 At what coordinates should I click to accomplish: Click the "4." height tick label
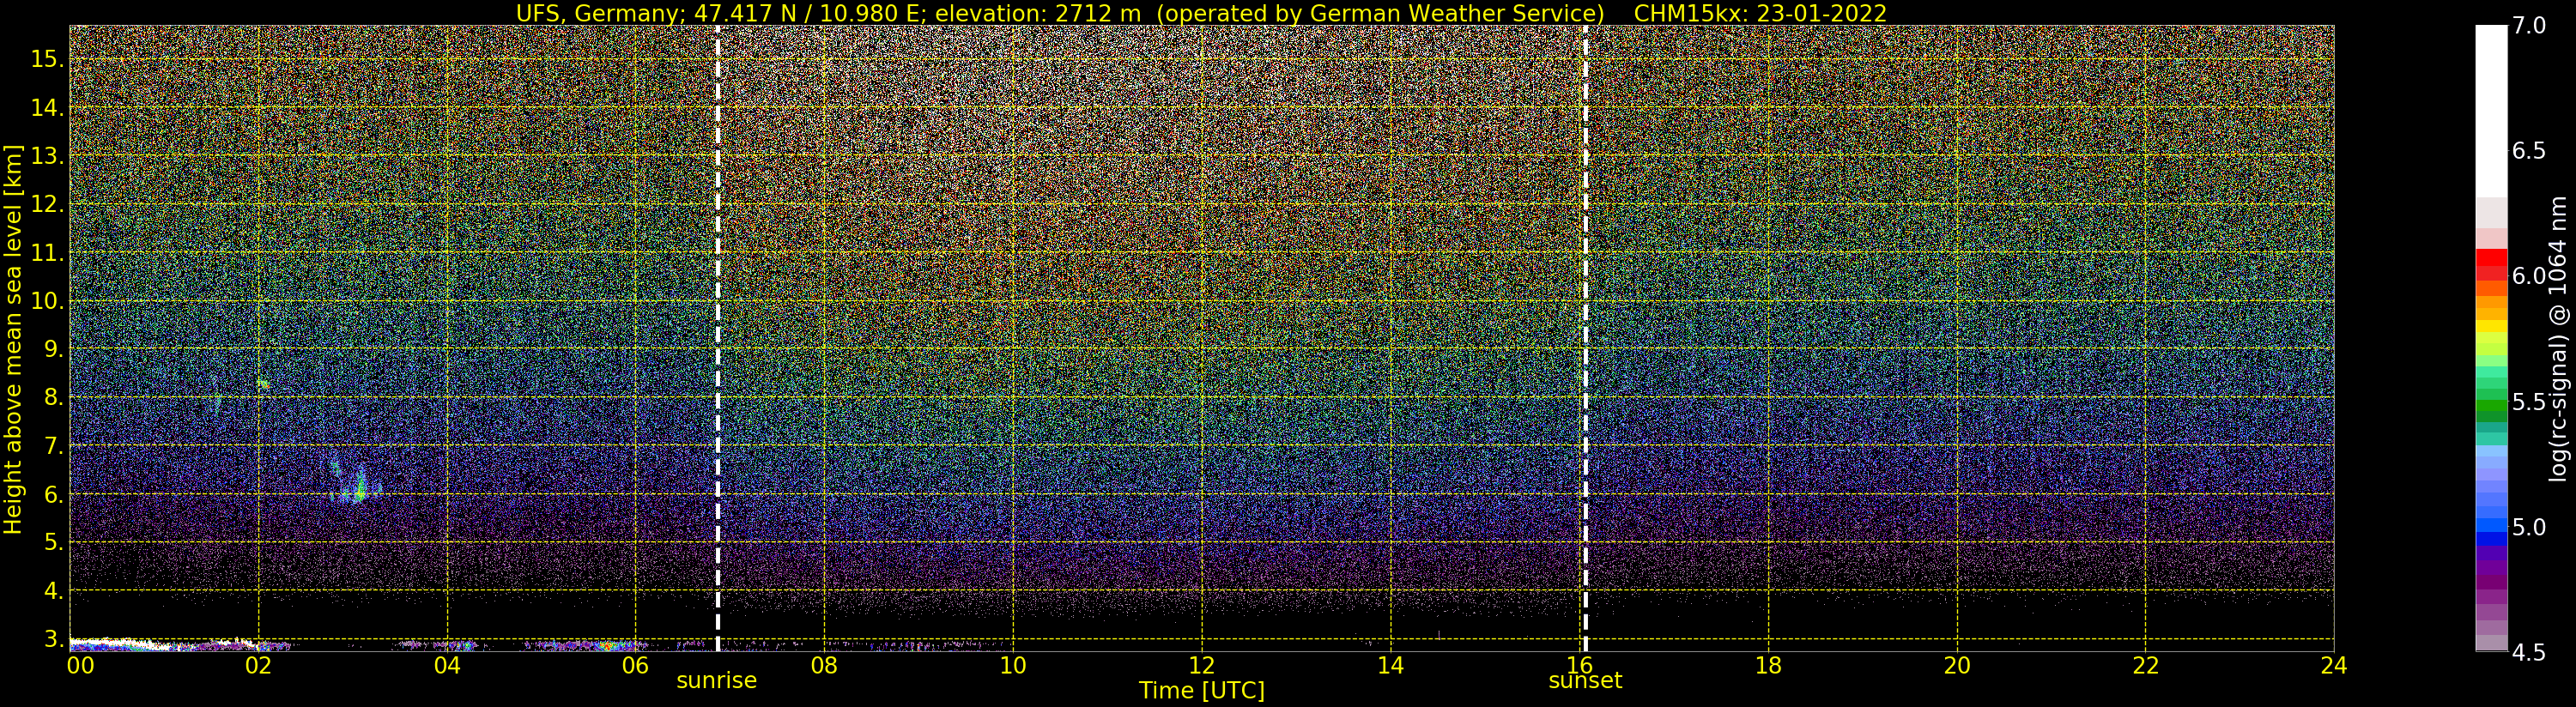(x=53, y=591)
